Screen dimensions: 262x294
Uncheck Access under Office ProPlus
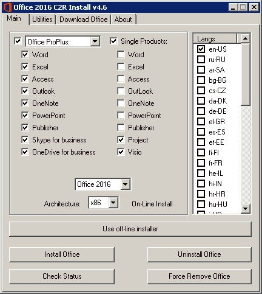[x=25, y=79]
